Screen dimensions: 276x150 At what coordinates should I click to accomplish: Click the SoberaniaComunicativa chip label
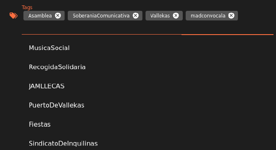coord(101,16)
